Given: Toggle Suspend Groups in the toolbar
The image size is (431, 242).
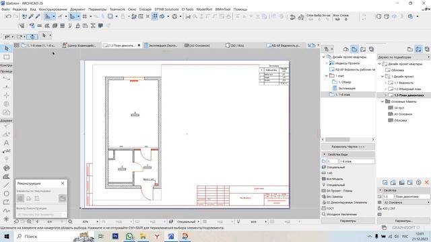Looking at the screenshot, I should point(155,16).
